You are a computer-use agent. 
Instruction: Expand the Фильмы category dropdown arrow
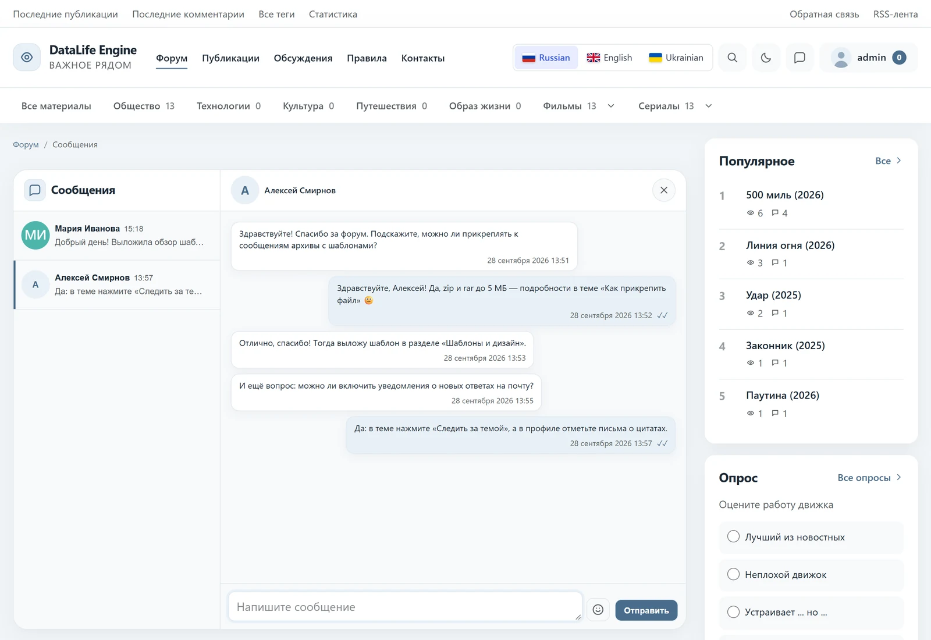[x=611, y=106]
